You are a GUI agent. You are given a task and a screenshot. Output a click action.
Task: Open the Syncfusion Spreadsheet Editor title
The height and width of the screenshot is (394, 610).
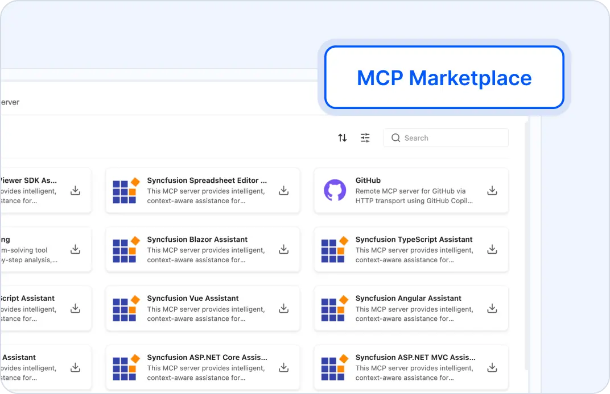pos(207,181)
